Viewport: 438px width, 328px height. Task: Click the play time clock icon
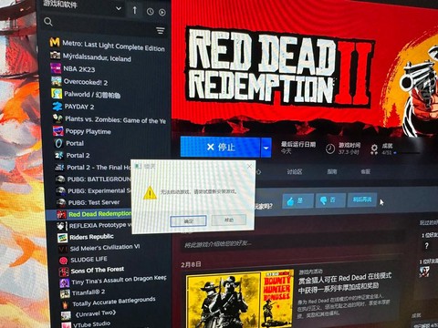click(330, 149)
